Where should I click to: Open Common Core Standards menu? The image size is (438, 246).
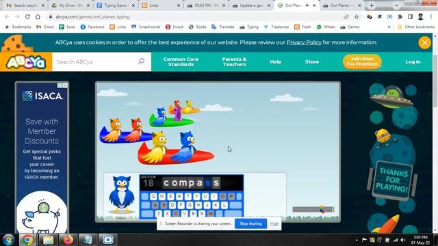pyautogui.click(x=181, y=61)
